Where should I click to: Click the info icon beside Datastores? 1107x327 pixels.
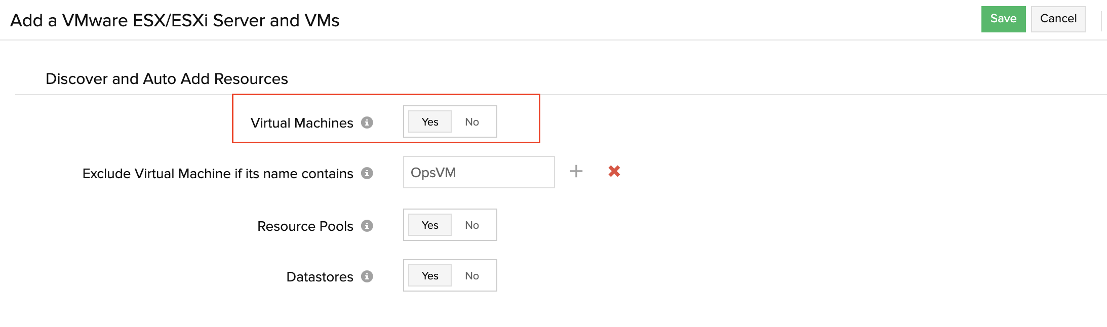point(367,276)
